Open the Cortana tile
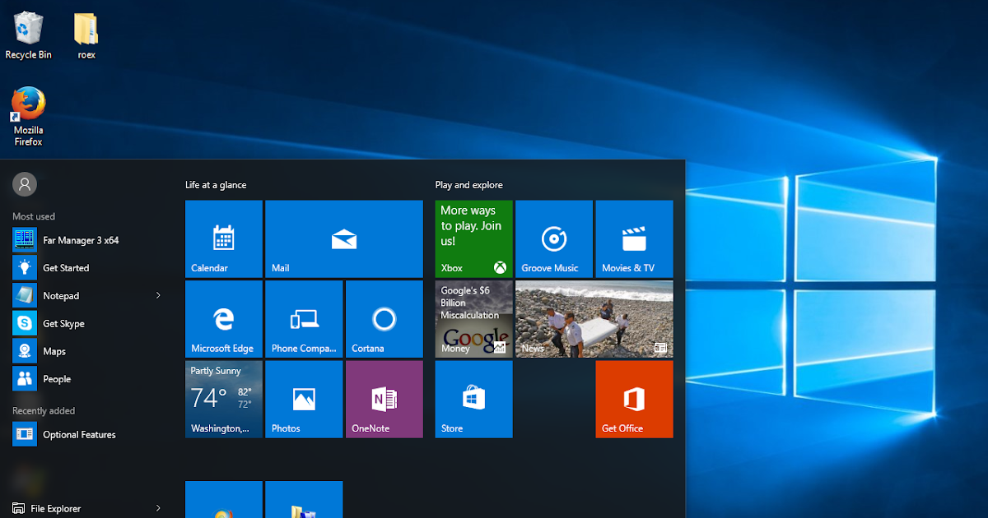 coord(384,319)
